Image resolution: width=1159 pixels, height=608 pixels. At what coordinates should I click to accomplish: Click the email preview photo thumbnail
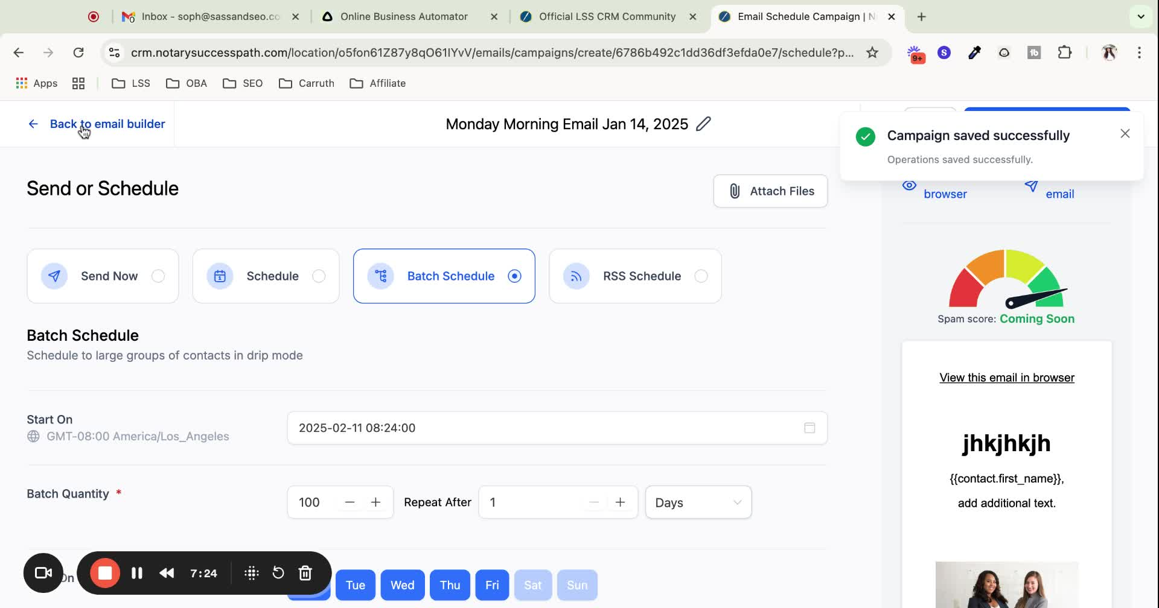tap(1007, 584)
